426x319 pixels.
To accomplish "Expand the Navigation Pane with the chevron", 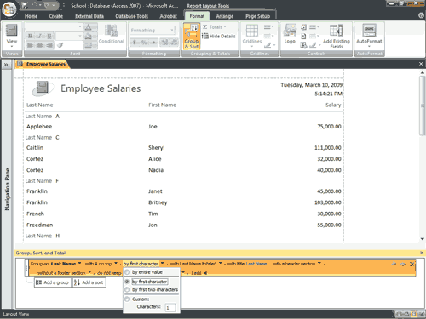I will [x=6, y=65].
